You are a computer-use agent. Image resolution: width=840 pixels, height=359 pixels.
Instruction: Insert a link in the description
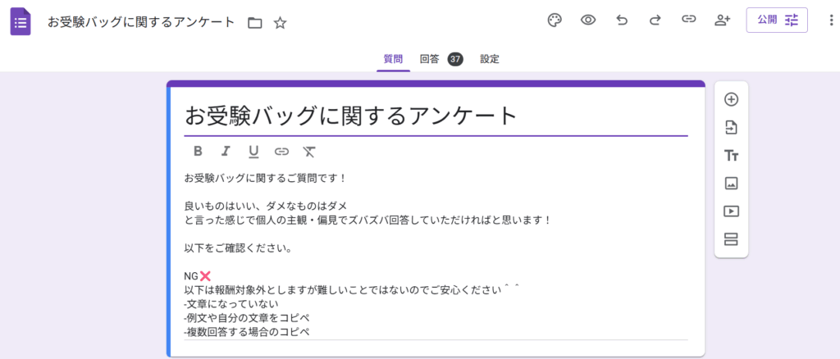[x=281, y=152]
